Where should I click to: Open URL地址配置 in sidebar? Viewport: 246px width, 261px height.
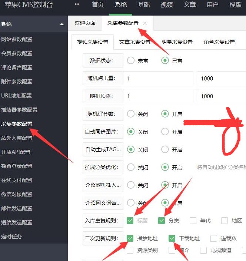[x=16, y=96]
